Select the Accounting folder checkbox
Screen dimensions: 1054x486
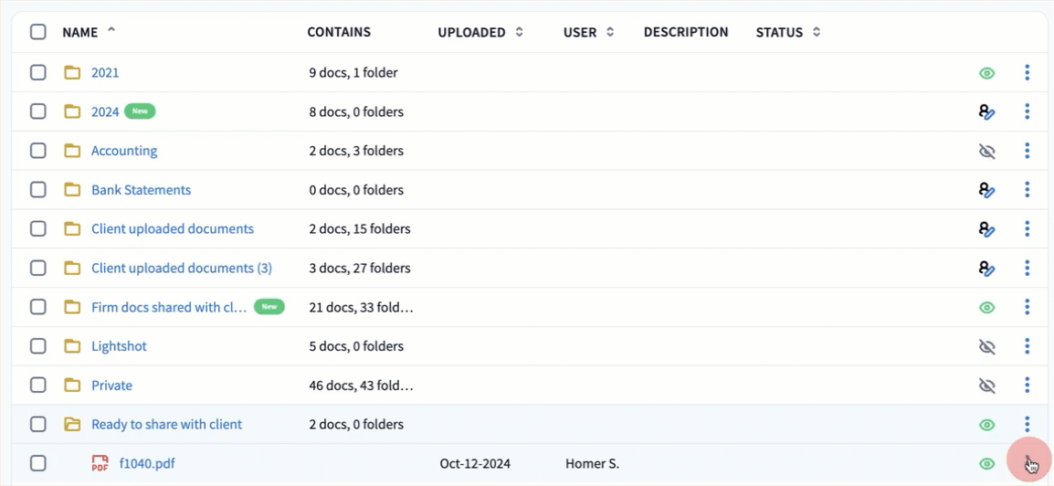coord(37,151)
